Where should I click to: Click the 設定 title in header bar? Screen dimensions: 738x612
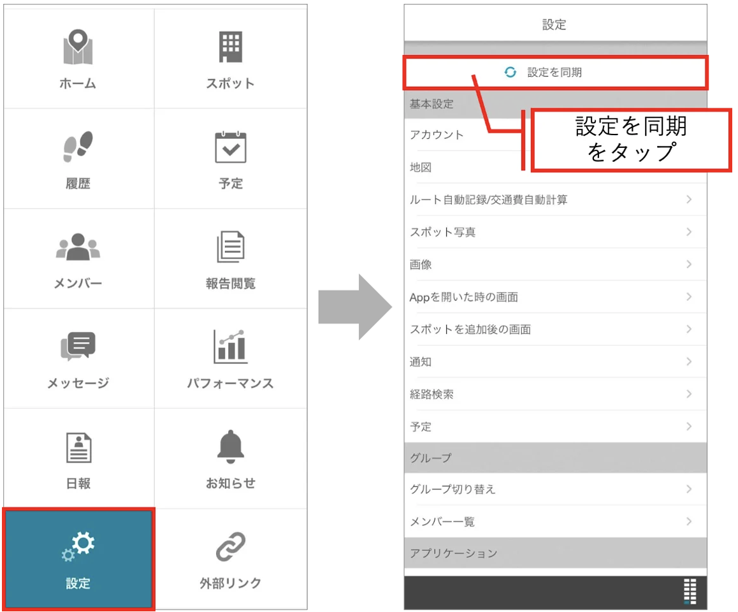554,24
